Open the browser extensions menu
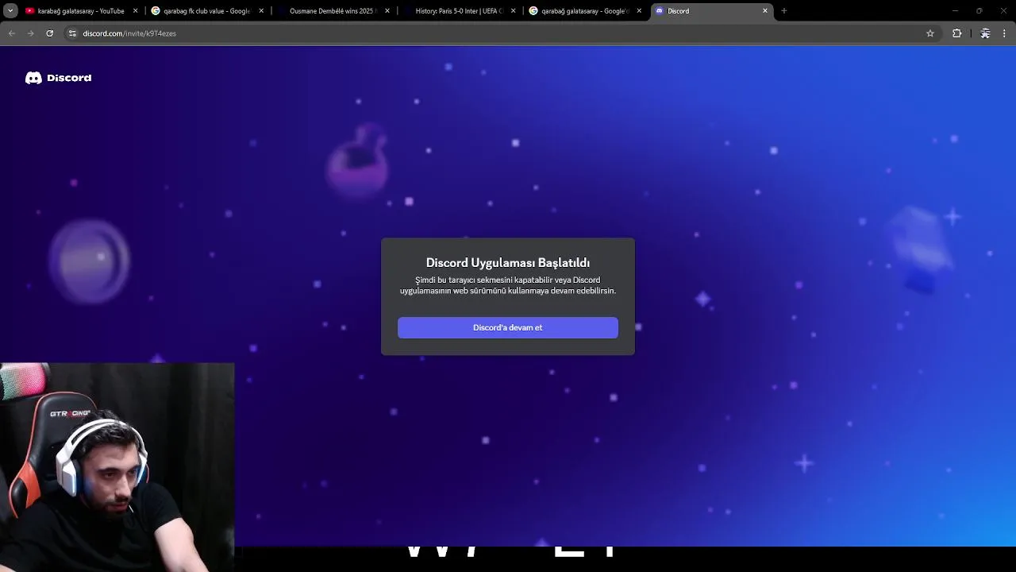The image size is (1016, 572). [956, 33]
